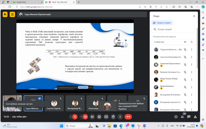Screen dimensions: 206x129
Task: Toggle camera off button in call controls
Action: (85, 117)
